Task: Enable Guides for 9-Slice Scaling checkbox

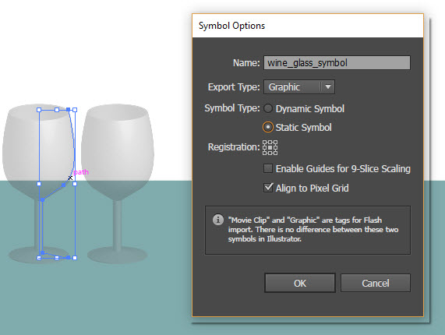Action: (268, 168)
